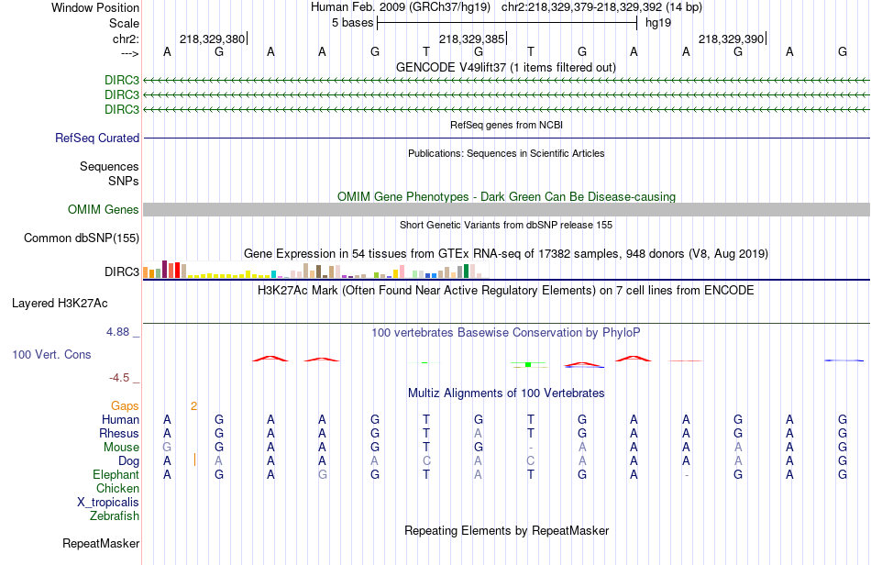Open RefSeq genes from NCBI title
The height and width of the screenshot is (565, 871).
pyautogui.click(x=506, y=125)
